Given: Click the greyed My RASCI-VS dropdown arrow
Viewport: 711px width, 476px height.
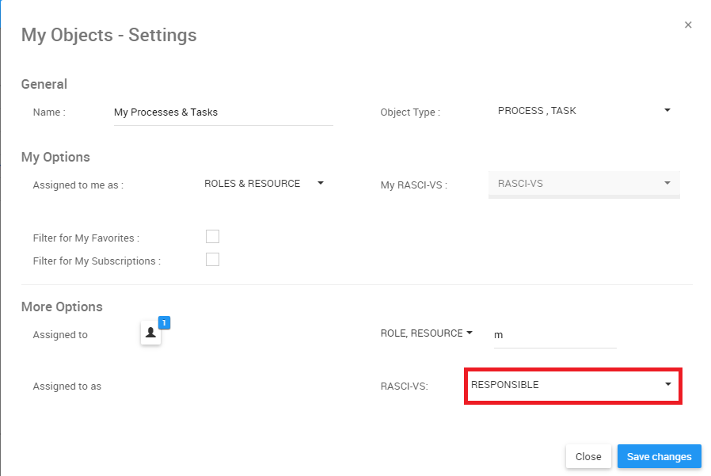Looking at the screenshot, I should [667, 184].
